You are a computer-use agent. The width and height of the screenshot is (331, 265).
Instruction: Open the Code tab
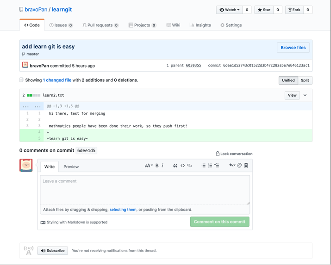pyautogui.click(x=32, y=25)
